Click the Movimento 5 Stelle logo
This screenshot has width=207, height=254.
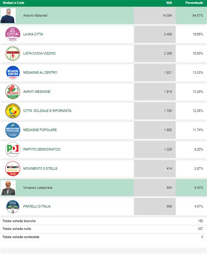pos(13,168)
